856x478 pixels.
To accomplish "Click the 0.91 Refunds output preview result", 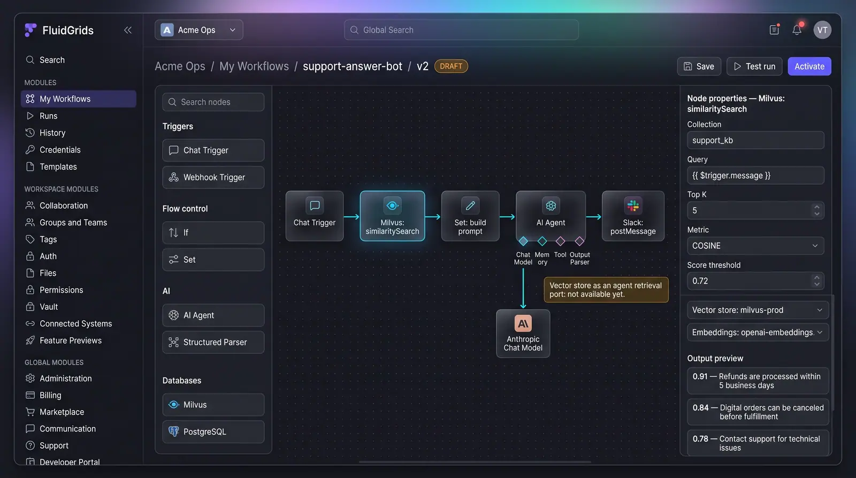I will click(x=758, y=381).
